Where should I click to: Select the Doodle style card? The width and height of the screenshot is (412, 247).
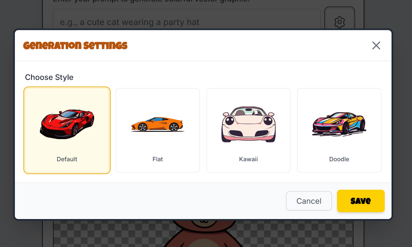point(339,130)
